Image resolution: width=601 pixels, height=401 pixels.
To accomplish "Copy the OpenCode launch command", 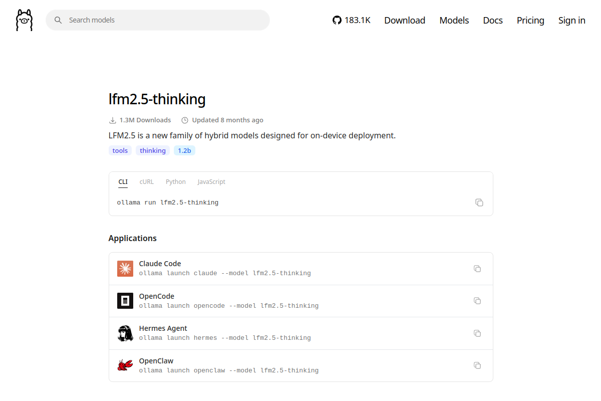I will click(x=477, y=301).
